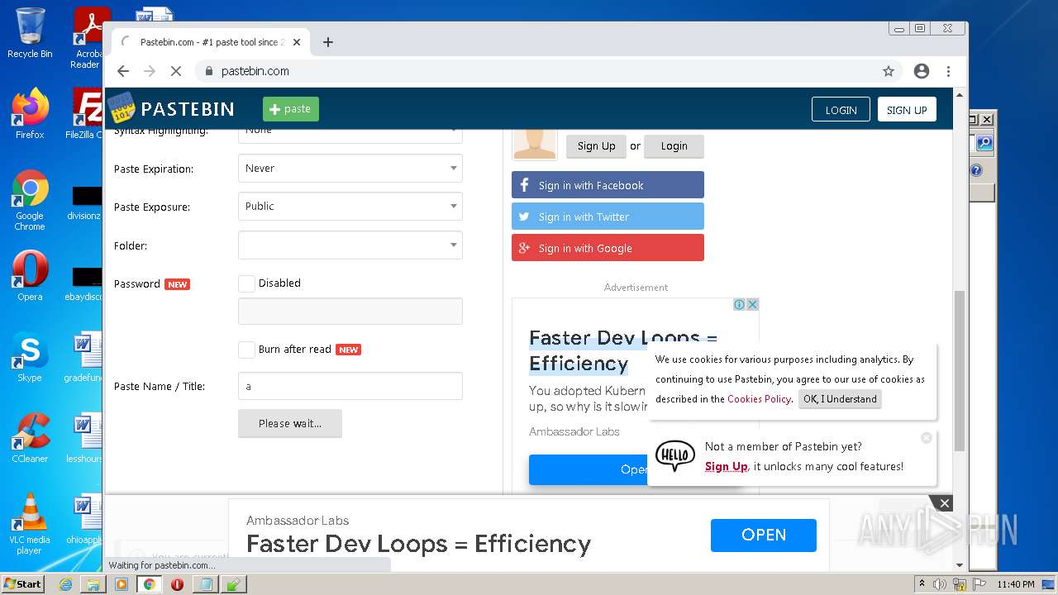Image resolution: width=1058 pixels, height=595 pixels.
Task: Open a new browser tab
Action: point(328,42)
